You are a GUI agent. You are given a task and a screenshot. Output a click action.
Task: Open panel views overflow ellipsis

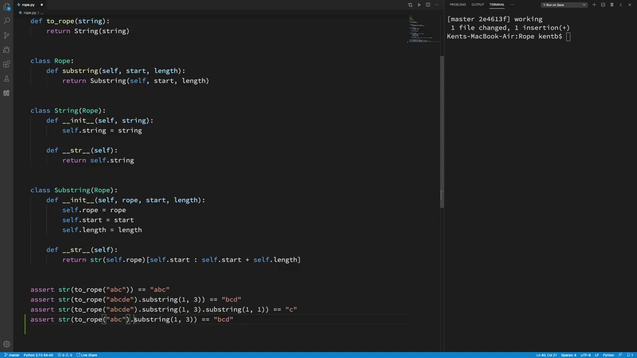[512, 4]
